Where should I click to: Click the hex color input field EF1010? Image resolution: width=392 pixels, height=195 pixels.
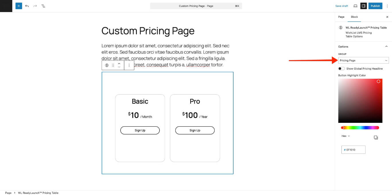[353, 149]
